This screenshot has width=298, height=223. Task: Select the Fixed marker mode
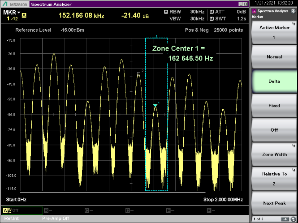pos(274,106)
